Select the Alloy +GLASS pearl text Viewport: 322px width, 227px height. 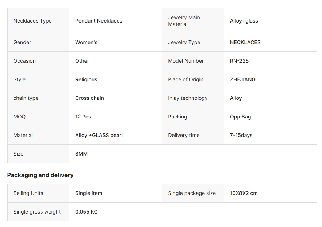(99, 136)
